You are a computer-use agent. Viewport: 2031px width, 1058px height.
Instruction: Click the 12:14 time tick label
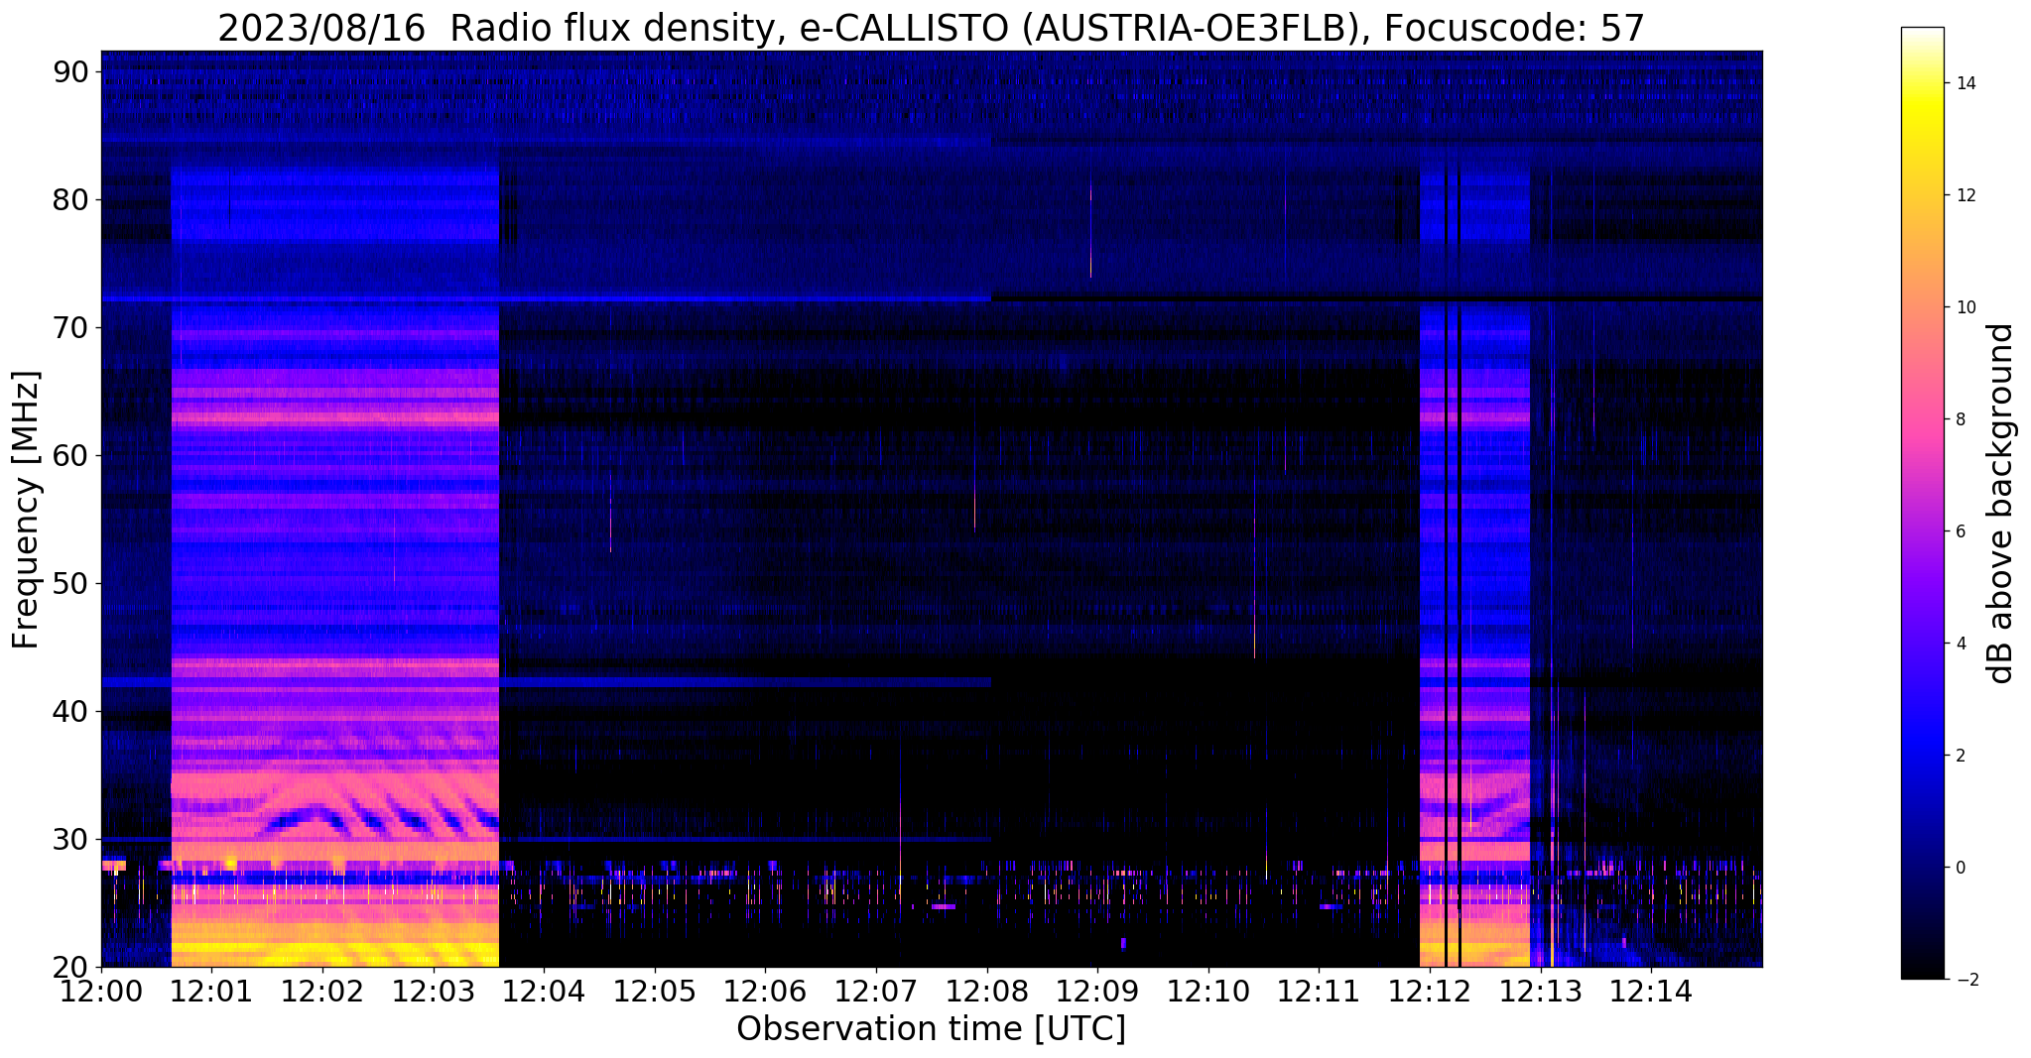pos(1651,990)
